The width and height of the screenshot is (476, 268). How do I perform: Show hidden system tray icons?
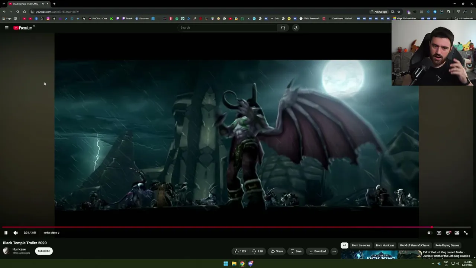(x=433, y=264)
